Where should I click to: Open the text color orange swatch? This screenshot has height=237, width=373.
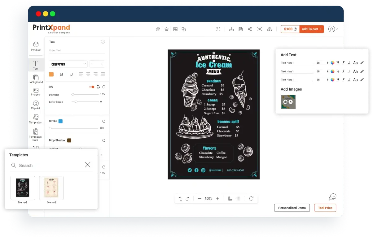(x=51, y=74)
